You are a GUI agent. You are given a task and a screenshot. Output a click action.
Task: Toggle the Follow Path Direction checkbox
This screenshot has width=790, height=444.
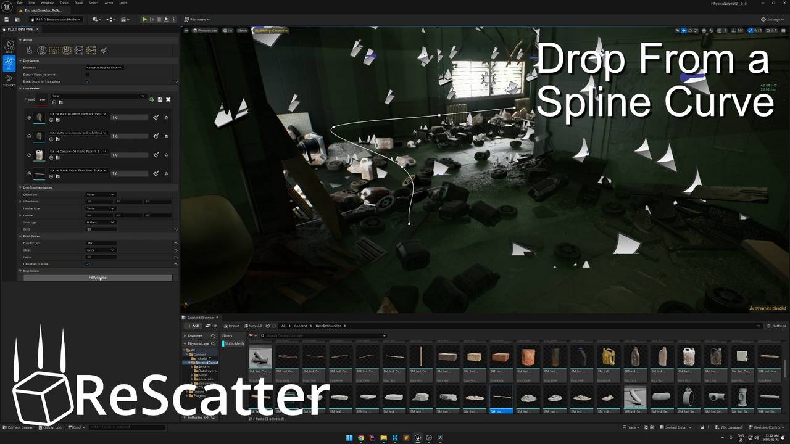[87, 264]
